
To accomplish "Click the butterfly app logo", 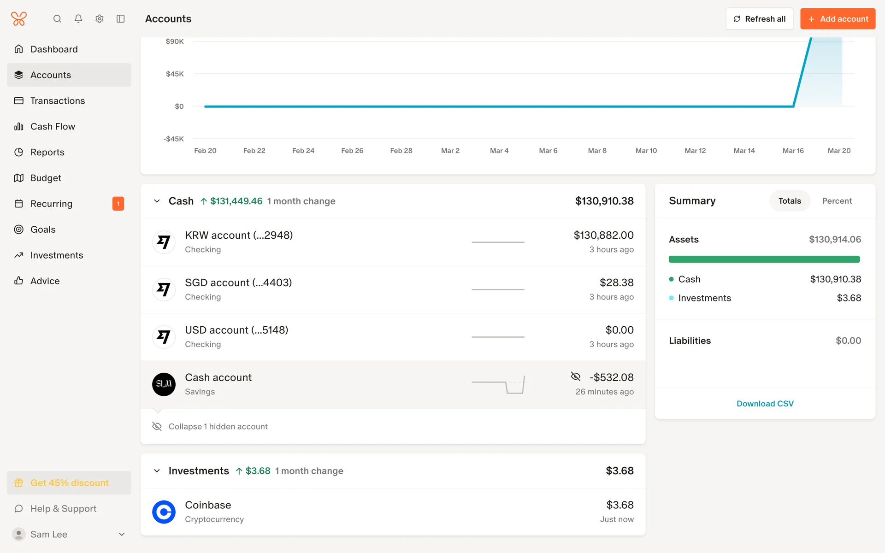I will tap(19, 19).
